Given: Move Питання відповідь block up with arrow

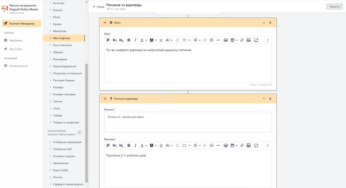Looking at the screenshot, I should [x=264, y=98].
